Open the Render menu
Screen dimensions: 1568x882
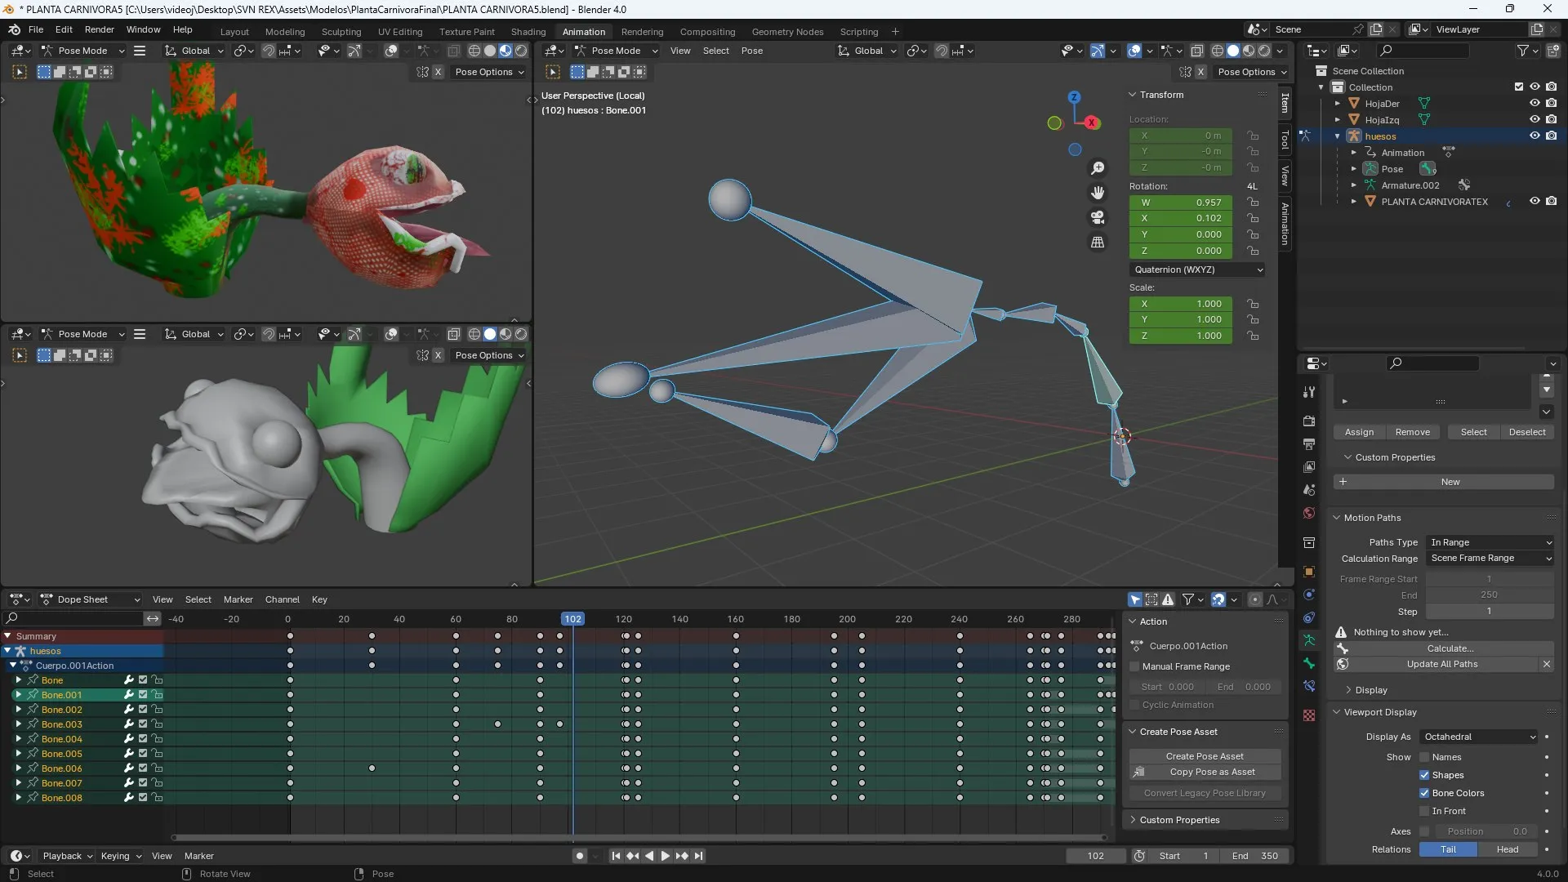100,29
